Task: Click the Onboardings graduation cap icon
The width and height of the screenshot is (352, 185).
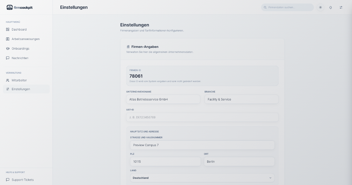Action: [8, 48]
